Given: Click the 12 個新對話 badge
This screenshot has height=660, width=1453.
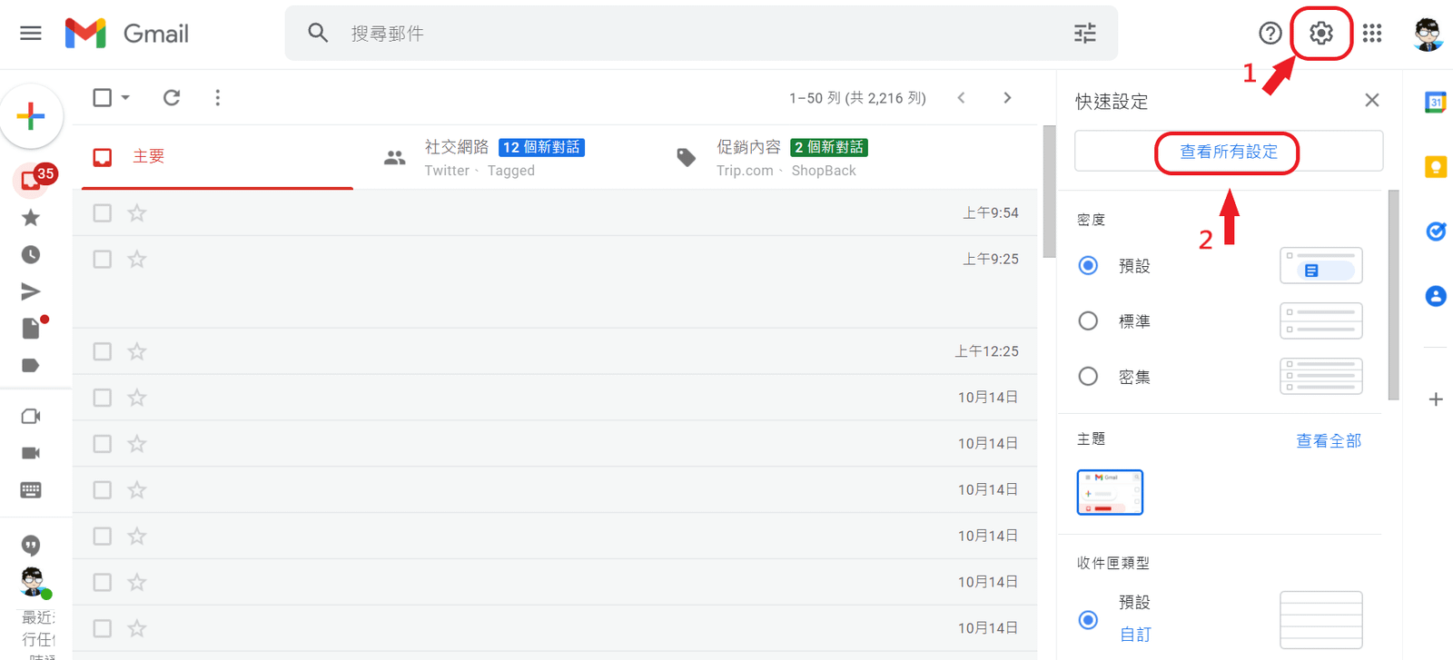Looking at the screenshot, I should [541, 147].
